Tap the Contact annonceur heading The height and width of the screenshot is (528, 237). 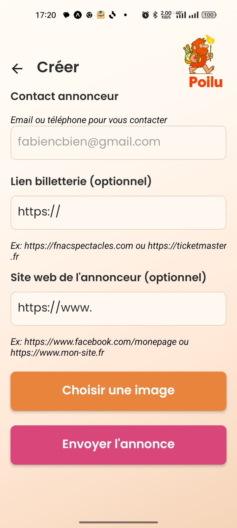[x=65, y=96]
